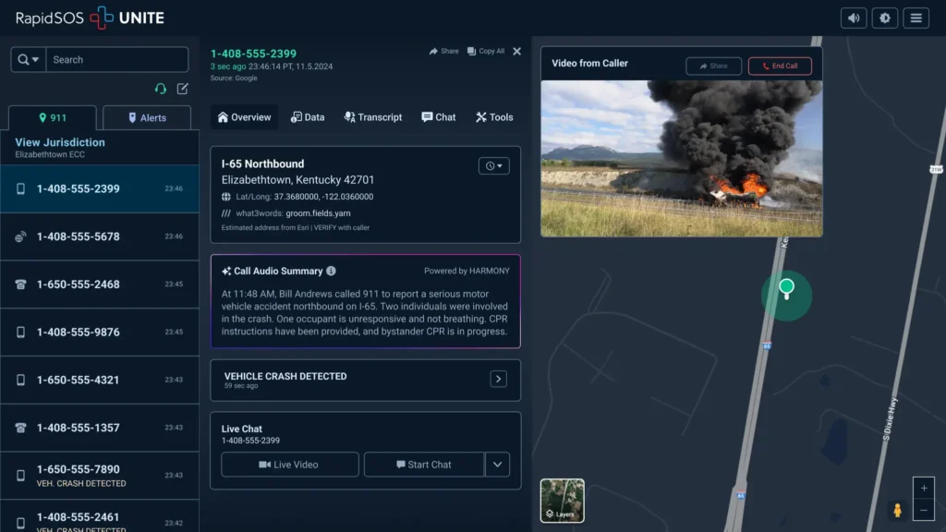The image size is (946, 532).
Task: Open the search filter dropdown
Action: tap(29, 60)
